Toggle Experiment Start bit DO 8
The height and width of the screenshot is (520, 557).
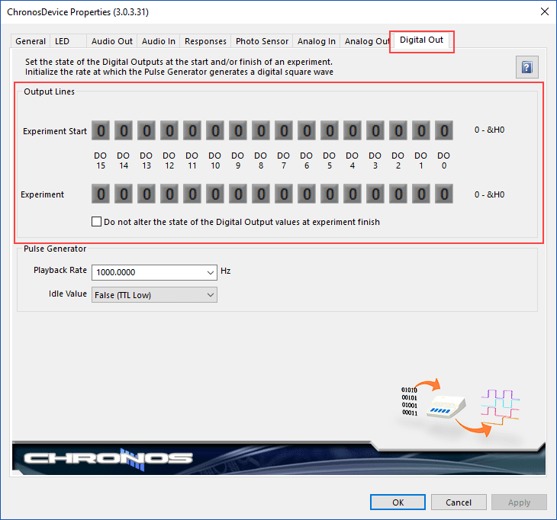pyautogui.click(x=261, y=130)
